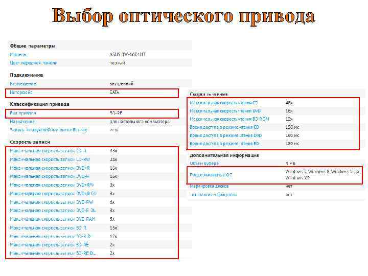Open the 'Технология маркировки' link
The image size is (368, 276).
click(213, 195)
